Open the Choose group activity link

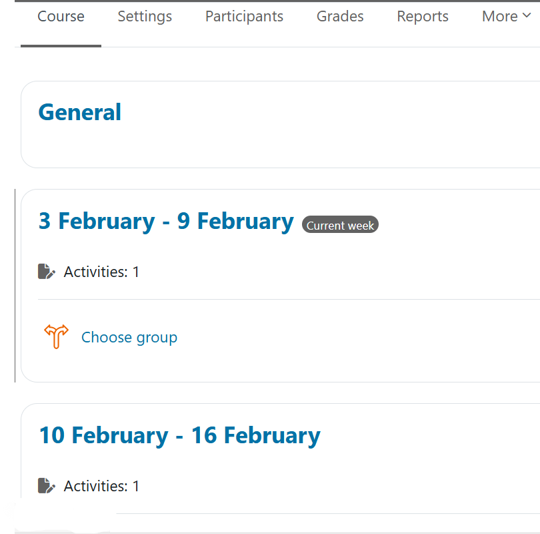click(x=129, y=338)
